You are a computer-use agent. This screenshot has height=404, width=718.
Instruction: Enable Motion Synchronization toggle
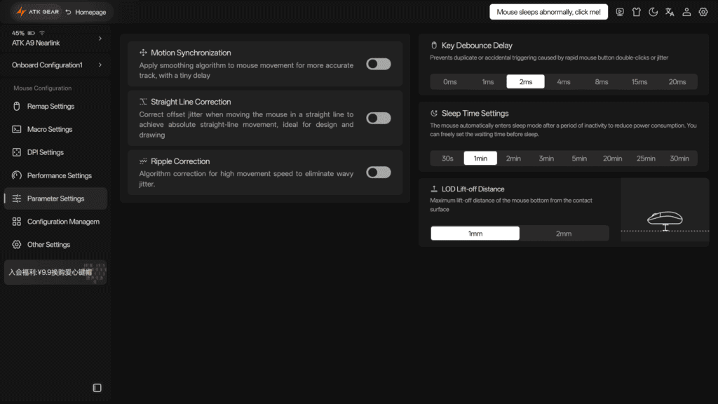click(378, 64)
